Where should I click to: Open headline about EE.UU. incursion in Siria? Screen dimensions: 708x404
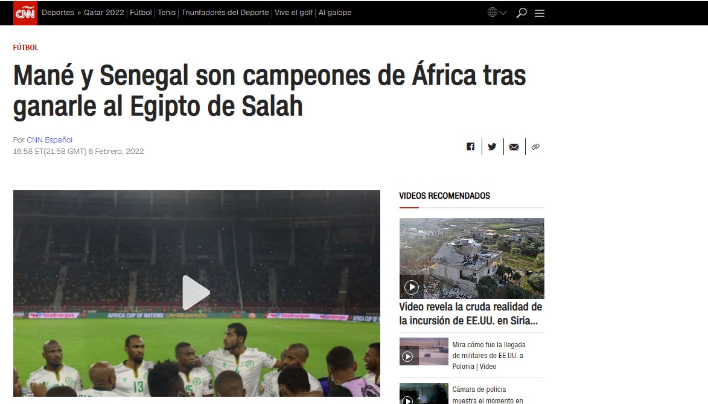click(471, 313)
